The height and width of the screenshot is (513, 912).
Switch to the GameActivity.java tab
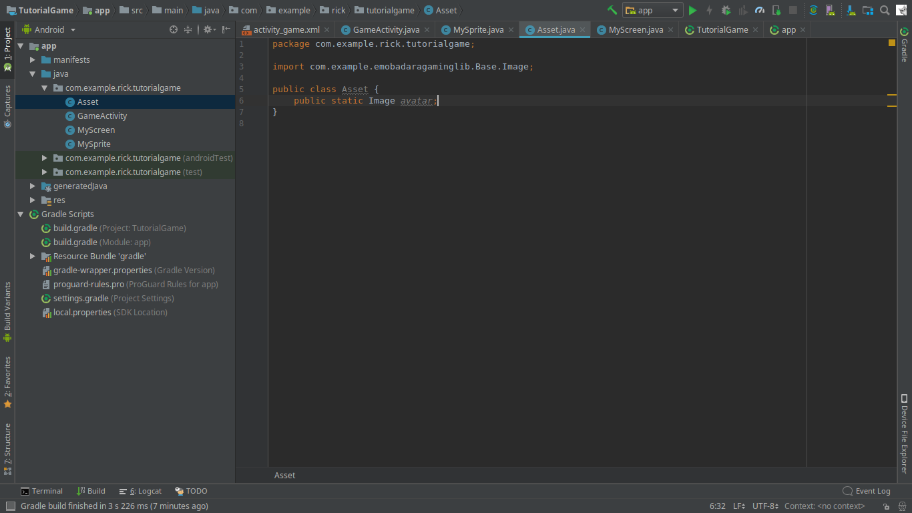(386, 30)
